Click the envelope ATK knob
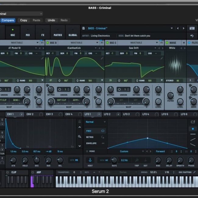This screenshot has height=198, width=198. [x=13, y=160]
